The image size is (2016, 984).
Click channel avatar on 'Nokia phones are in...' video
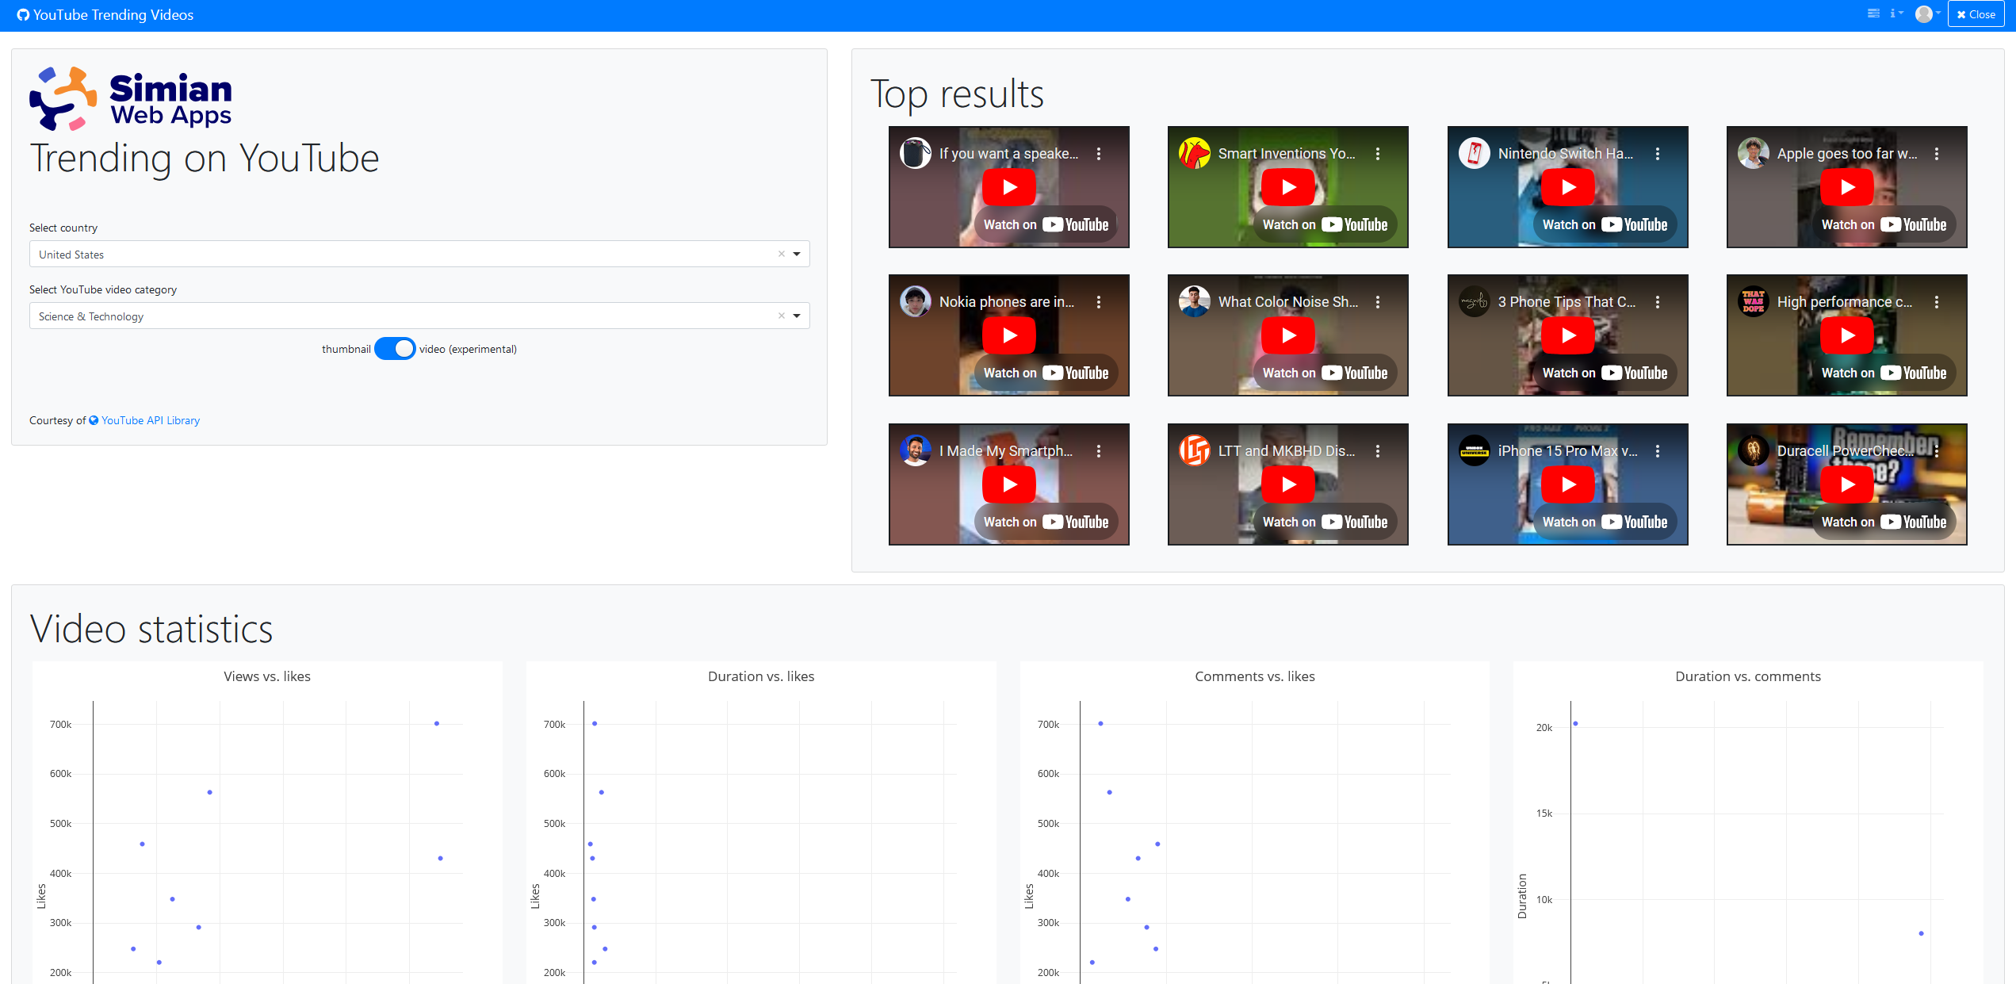916,301
